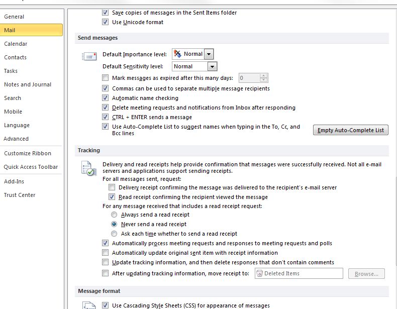Enable Delivery receipt confirmation checkbox
Viewport: 397px width, 309px height.
112,187
